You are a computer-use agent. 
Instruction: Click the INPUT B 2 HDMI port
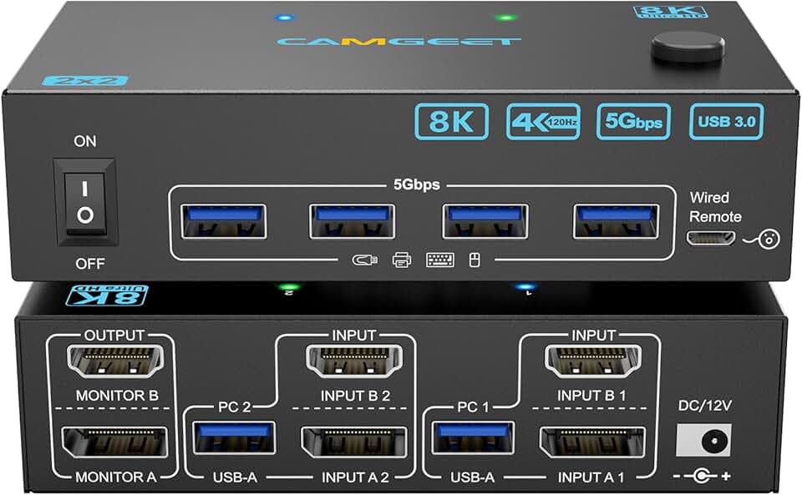[354, 361]
